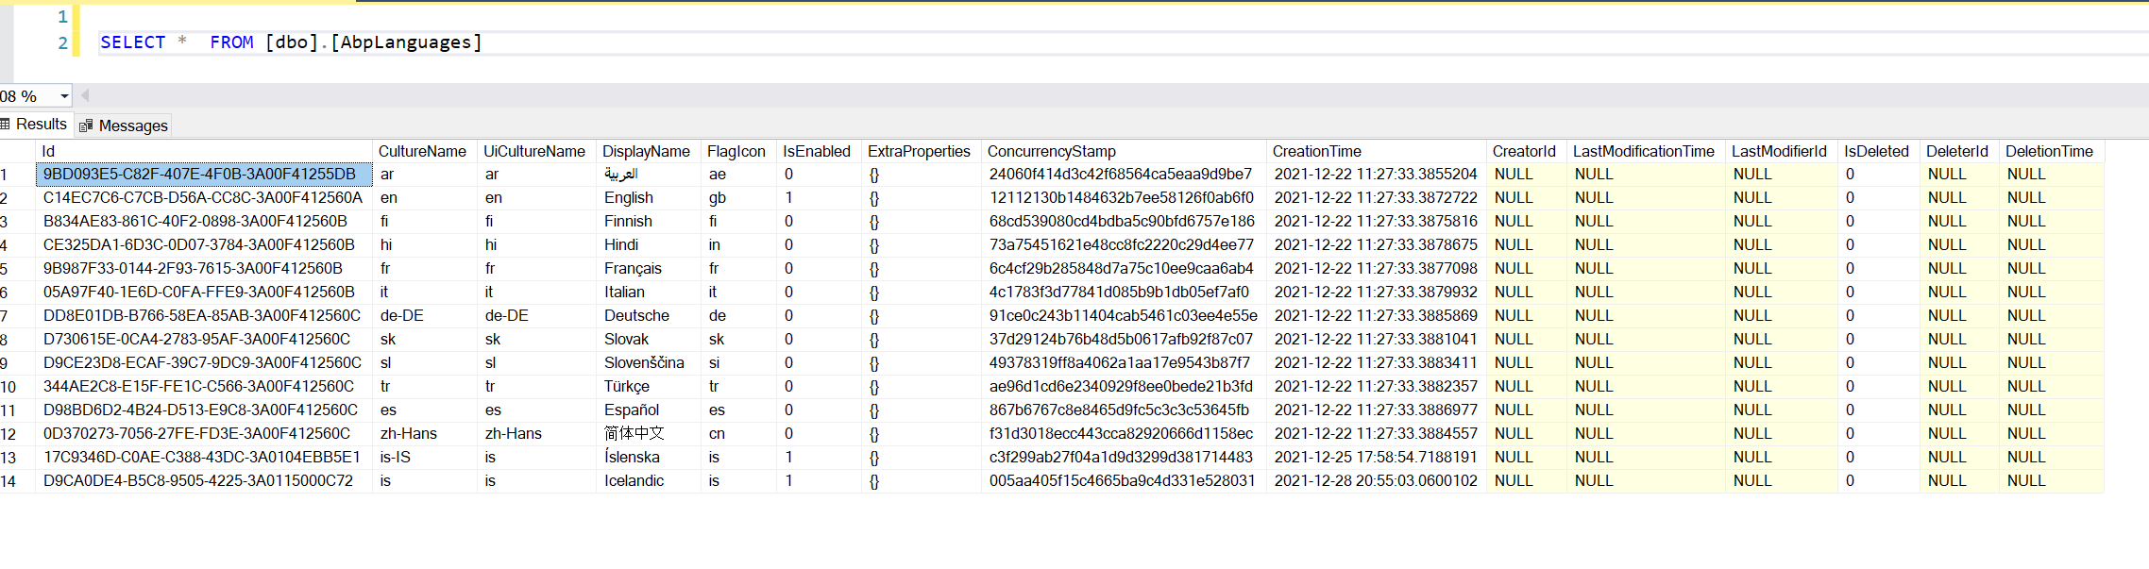Open the Results tab
This screenshot has width=2149, height=569.
coord(41,125)
